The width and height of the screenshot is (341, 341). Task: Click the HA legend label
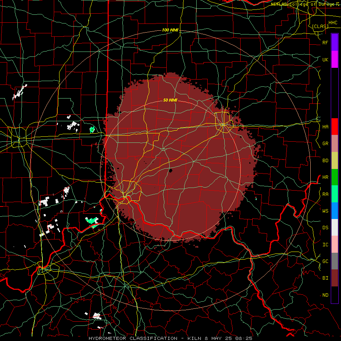point(325,127)
